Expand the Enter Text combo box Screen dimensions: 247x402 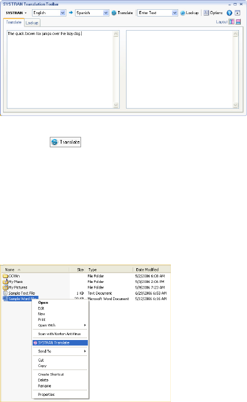[x=174, y=13]
